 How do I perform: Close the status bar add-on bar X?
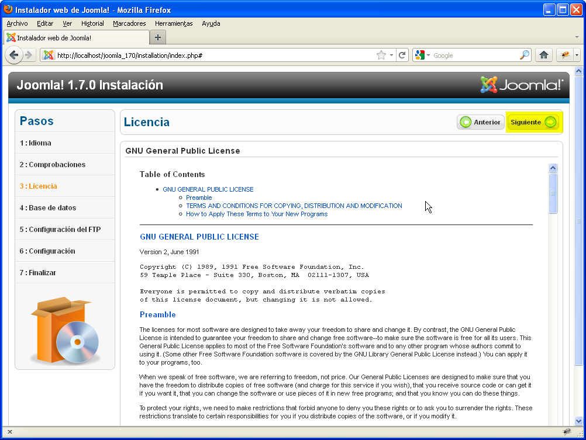tap(10, 432)
